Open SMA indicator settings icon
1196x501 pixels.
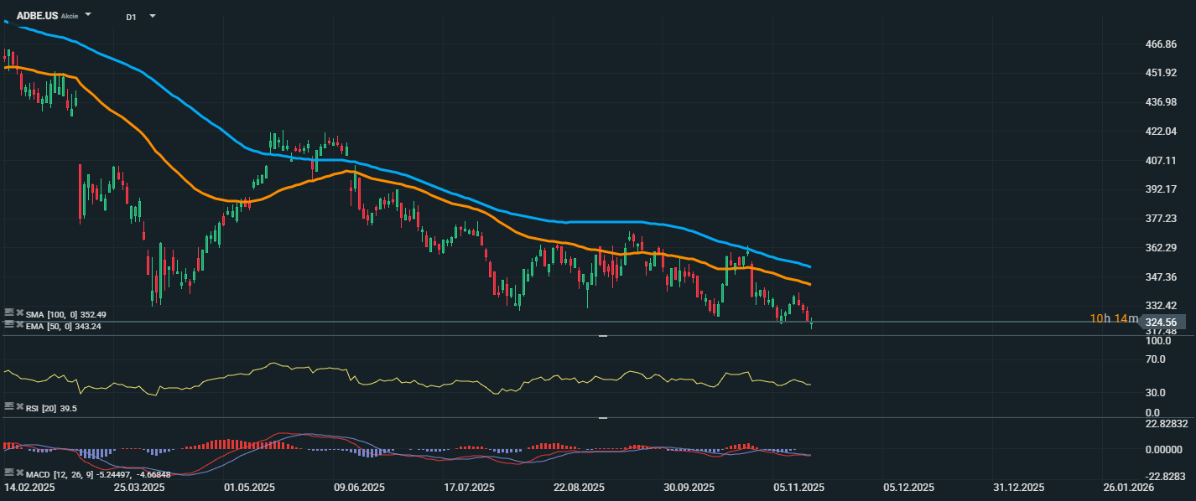(8, 313)
